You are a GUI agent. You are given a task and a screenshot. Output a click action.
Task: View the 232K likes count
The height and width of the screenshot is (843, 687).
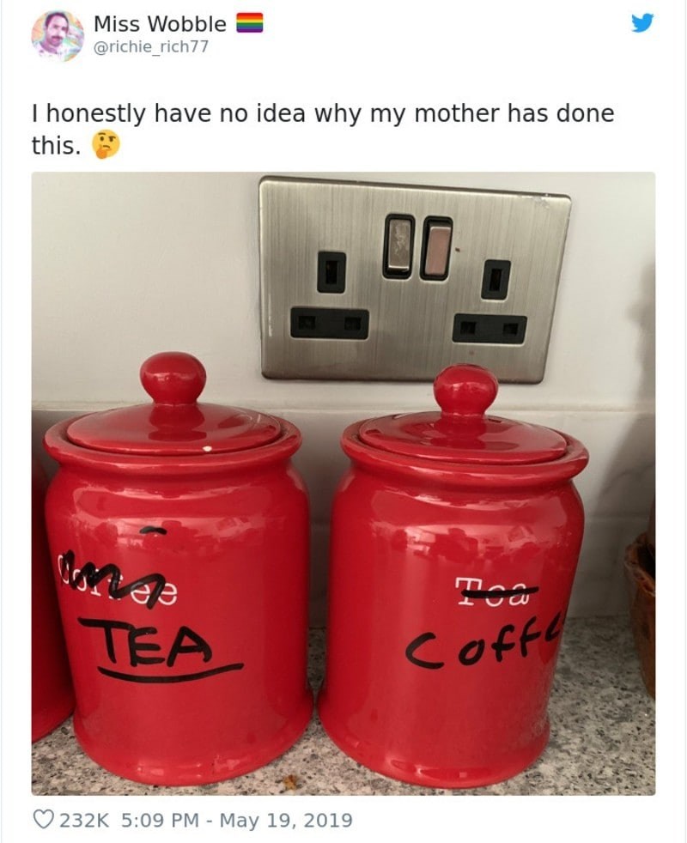coord(84,820)
